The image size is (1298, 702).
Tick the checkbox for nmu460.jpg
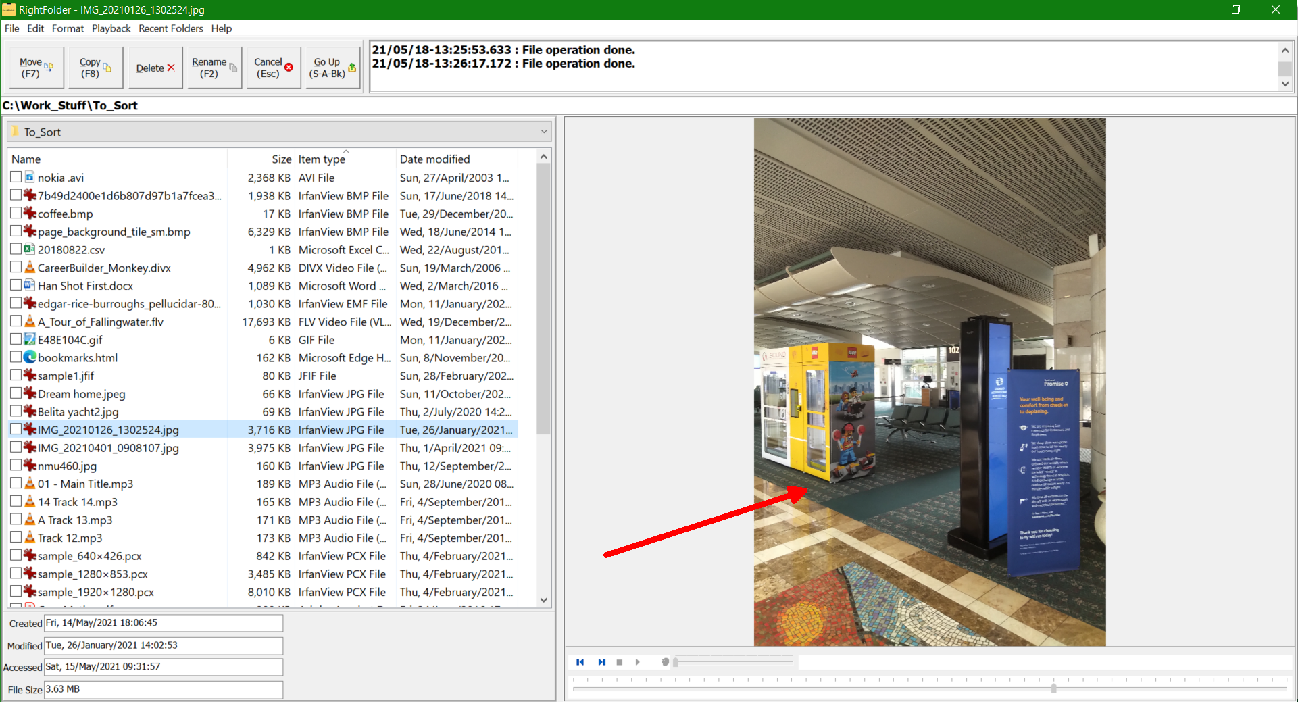click(x=16, y=465)
